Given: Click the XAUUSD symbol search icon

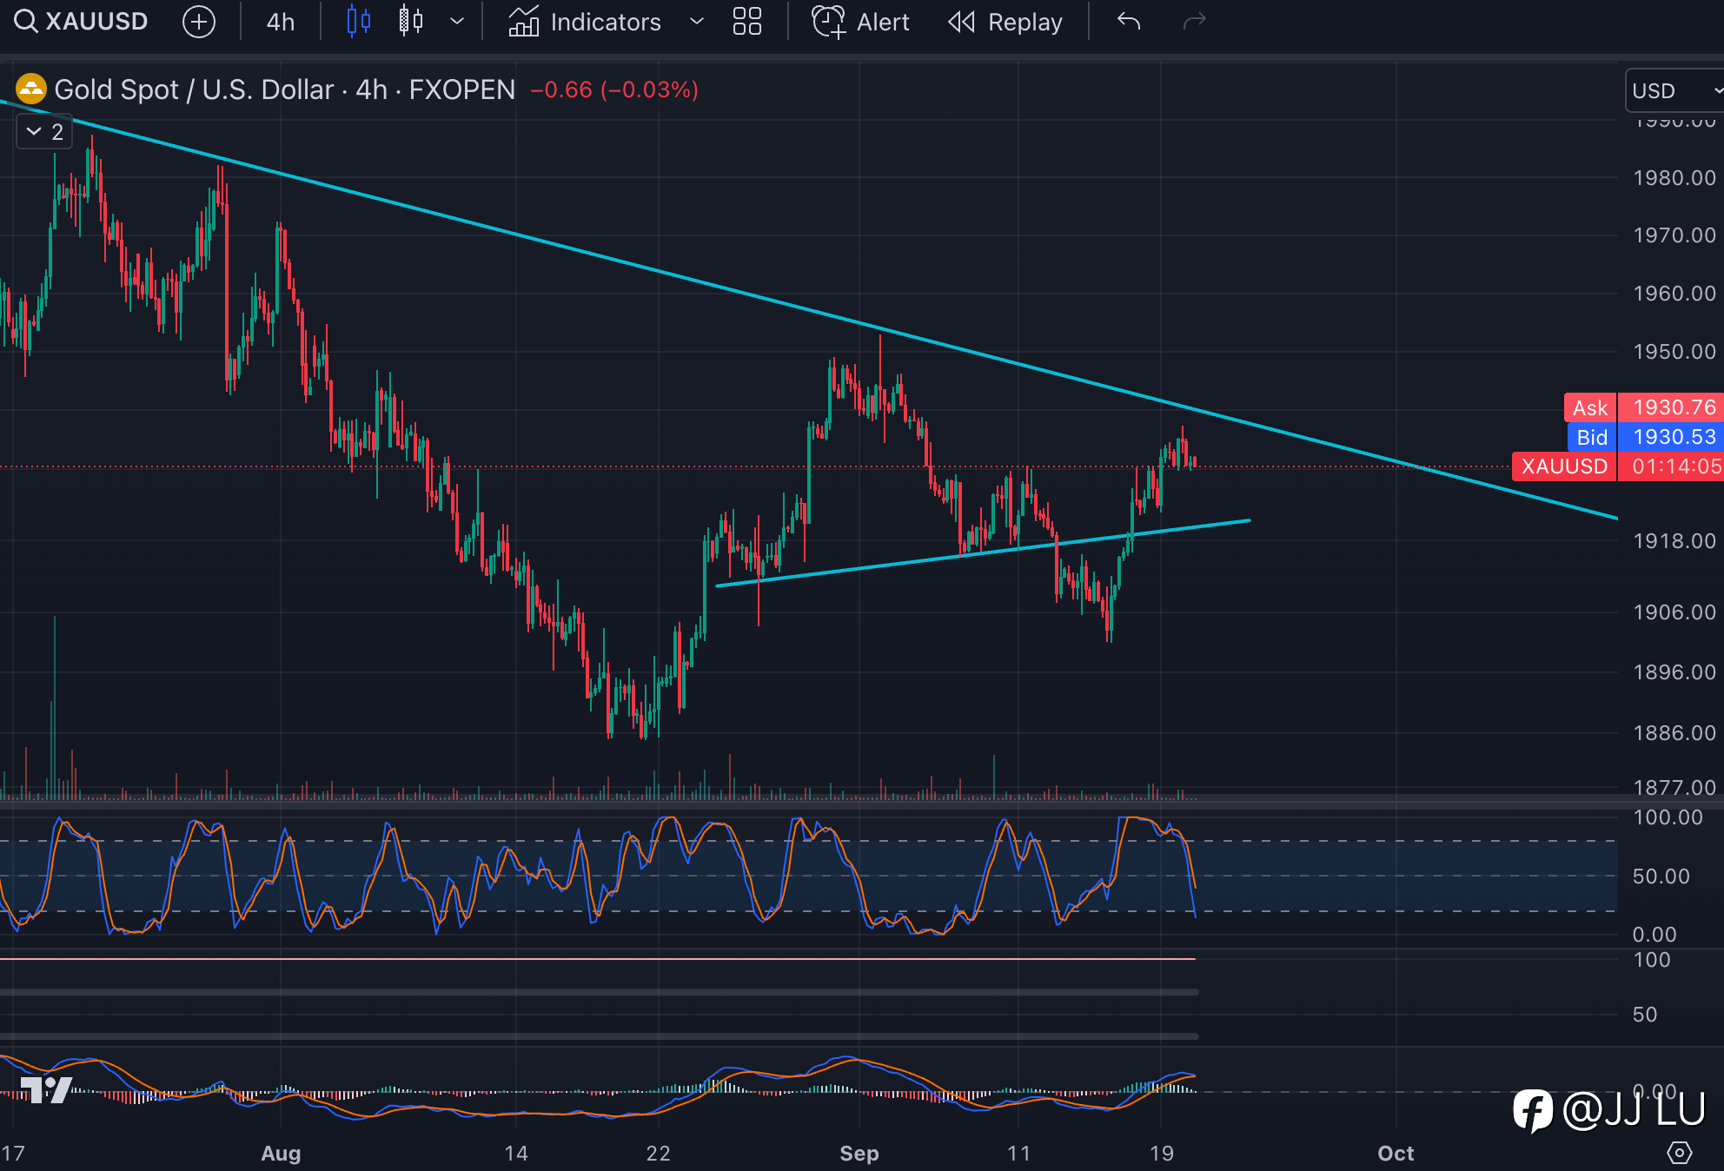Looking at the screenshot, I should (x=26, y=22).
